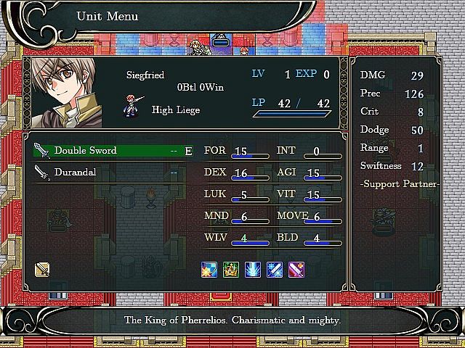
Task: Click the Support Partner label
Action: coord(400,184)
